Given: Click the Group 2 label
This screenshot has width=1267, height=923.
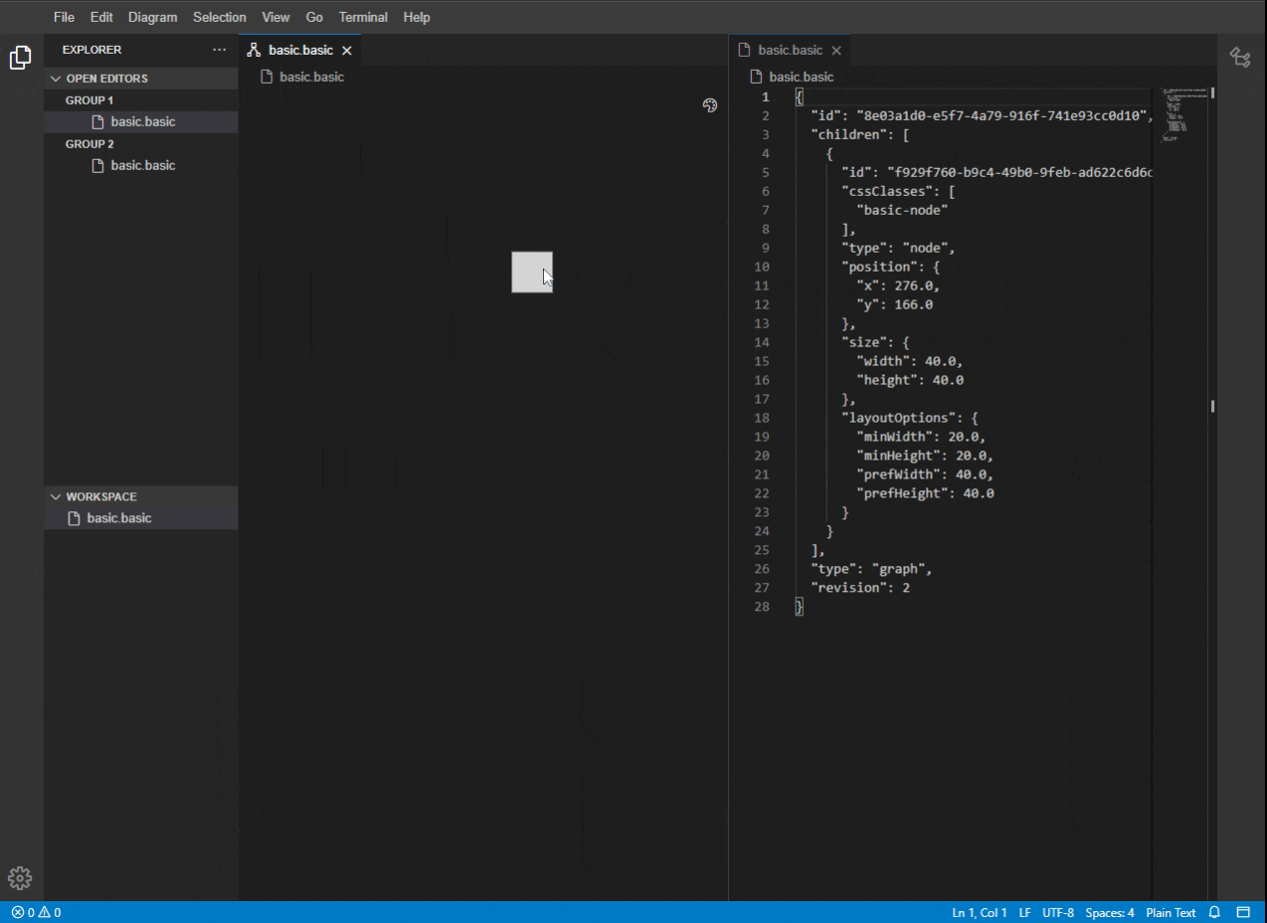Looking at the screenshot, I should tap(90, 144).
